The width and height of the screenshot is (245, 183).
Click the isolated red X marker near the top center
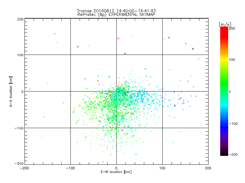coord(119,38)
